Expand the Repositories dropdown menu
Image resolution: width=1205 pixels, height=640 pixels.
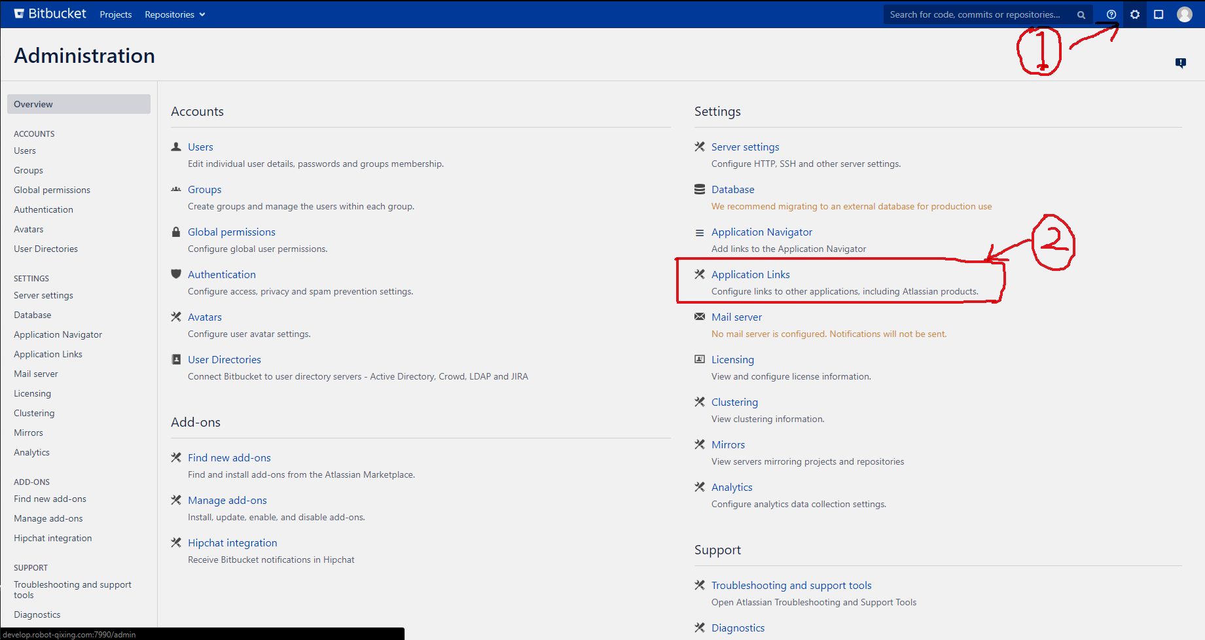175,14
